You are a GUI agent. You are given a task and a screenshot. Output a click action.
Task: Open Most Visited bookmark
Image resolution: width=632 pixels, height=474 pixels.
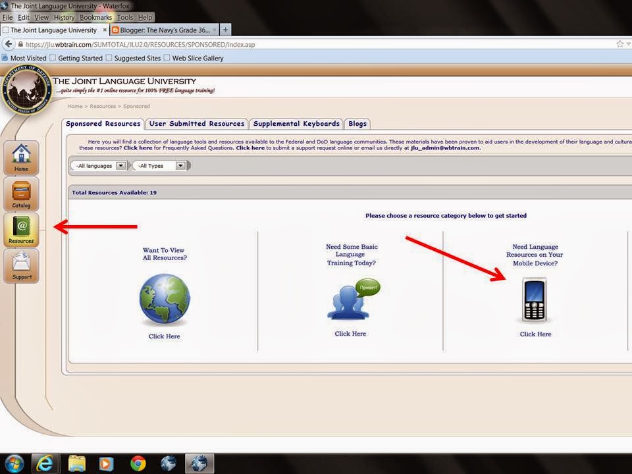click(24, 58)
